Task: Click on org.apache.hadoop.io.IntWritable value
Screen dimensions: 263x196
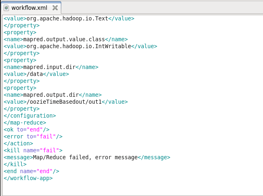Action: click(79, 46)
